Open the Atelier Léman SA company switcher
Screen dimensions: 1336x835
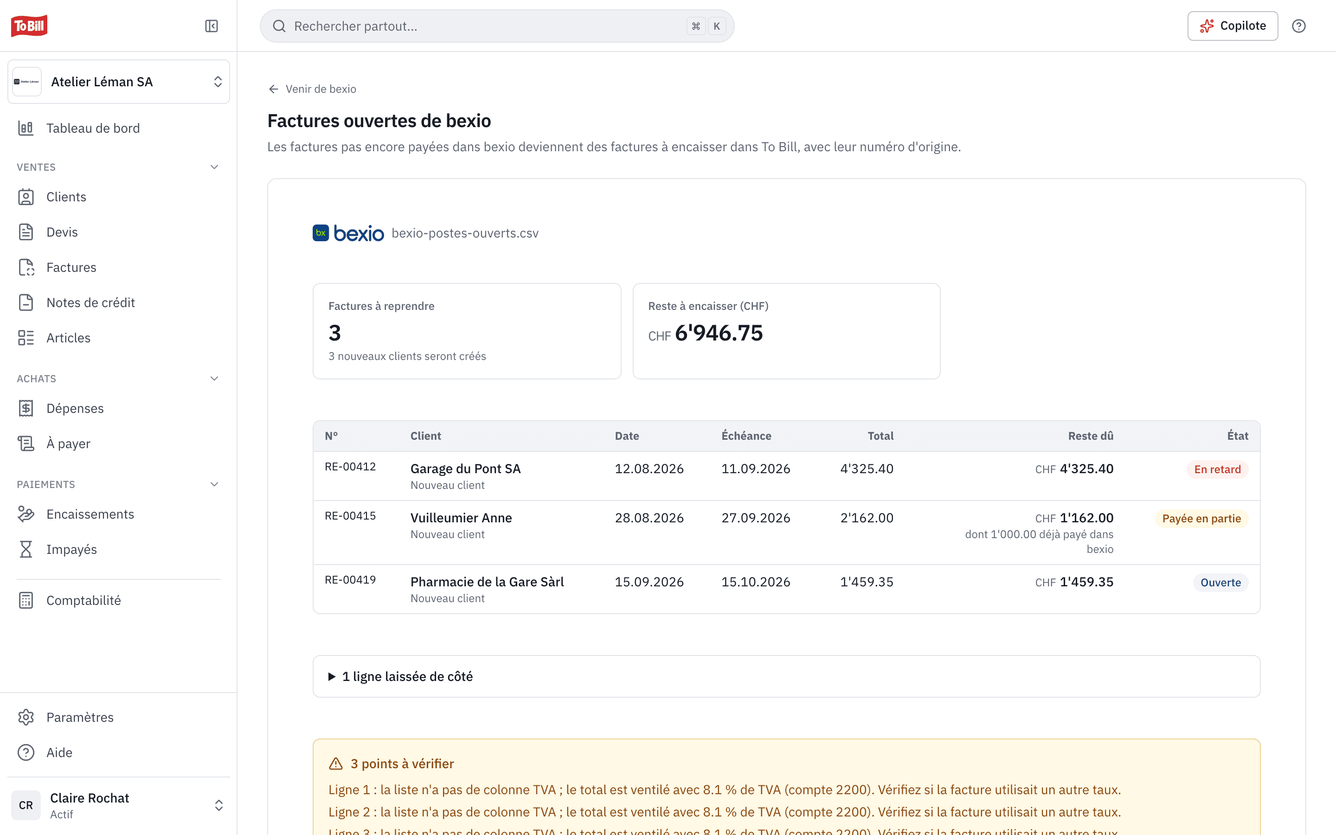click(x=119, y=82)
